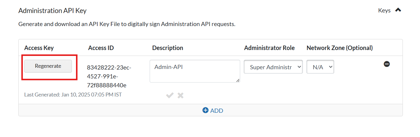Click the Last Generated timestamp text
This screenshot has height=137, width=420.
(x=73, y=95)
